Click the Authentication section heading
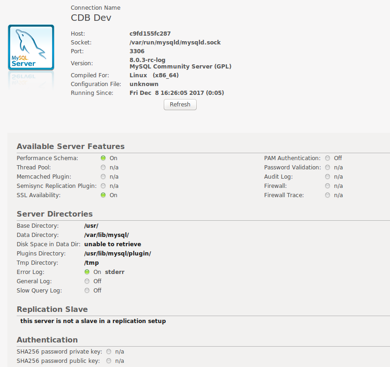 (x=47, y=340)
